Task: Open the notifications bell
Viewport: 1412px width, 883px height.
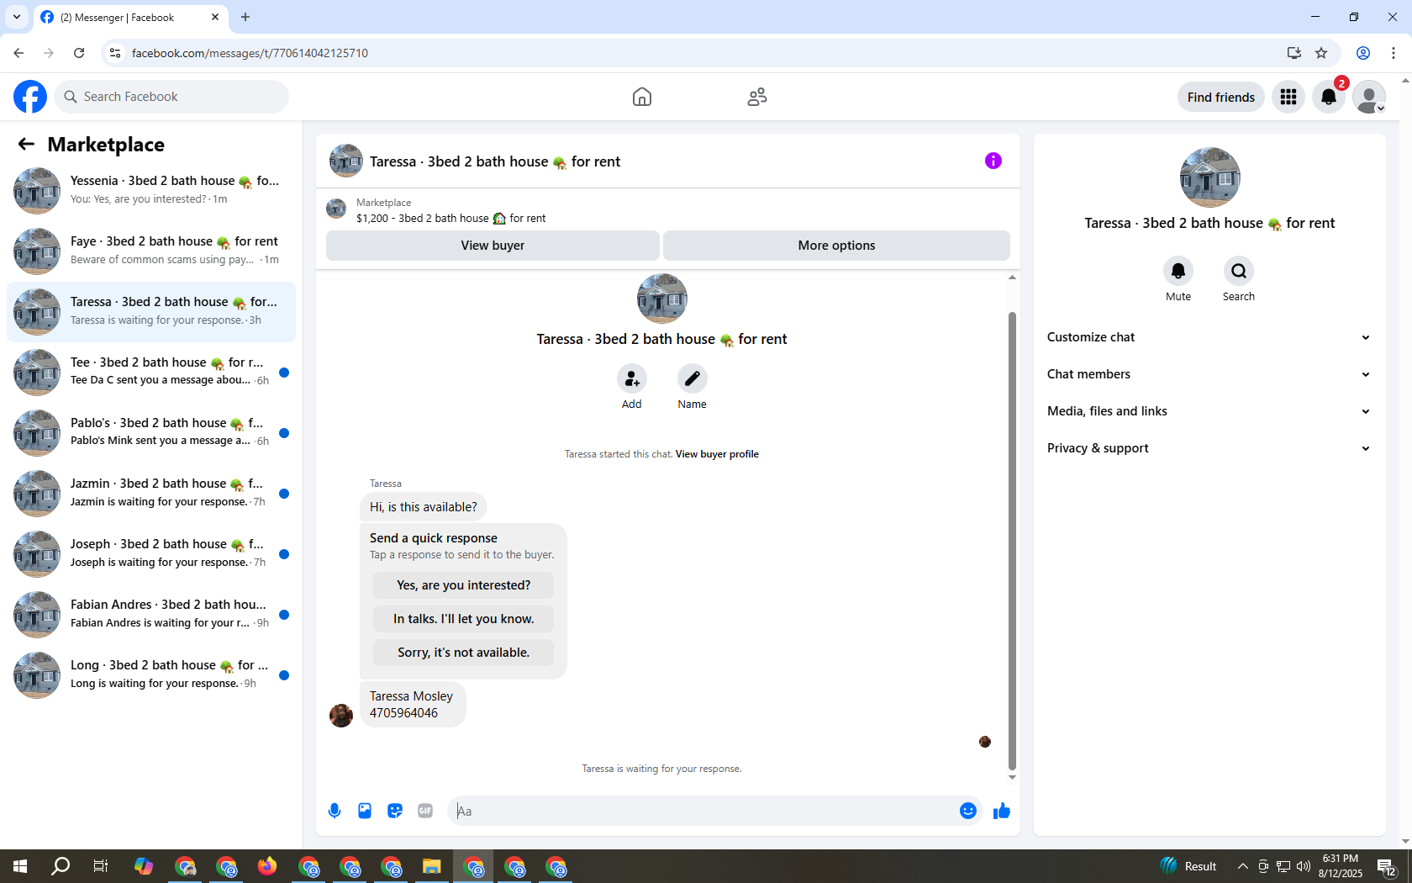Action: (1329, 97)
